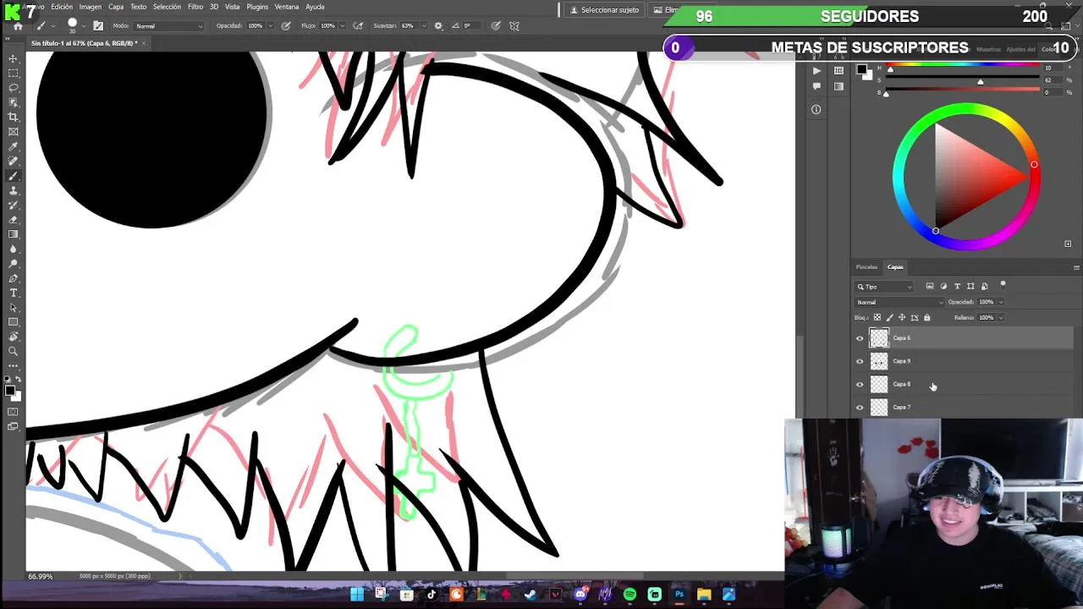This screenshot has height=609, width=1083.
Task: Lock transparent pixels icon
Action: tap(877, 317)
